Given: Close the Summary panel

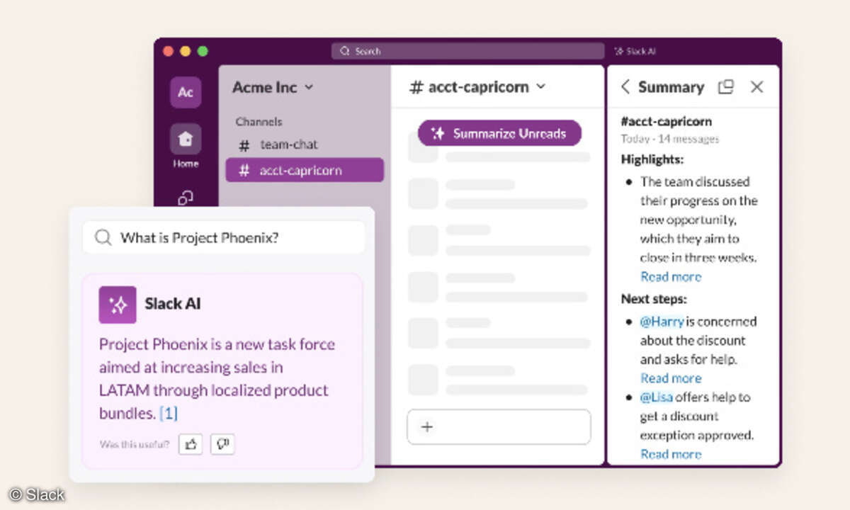Looking at the screenshot, I should 757,86.
